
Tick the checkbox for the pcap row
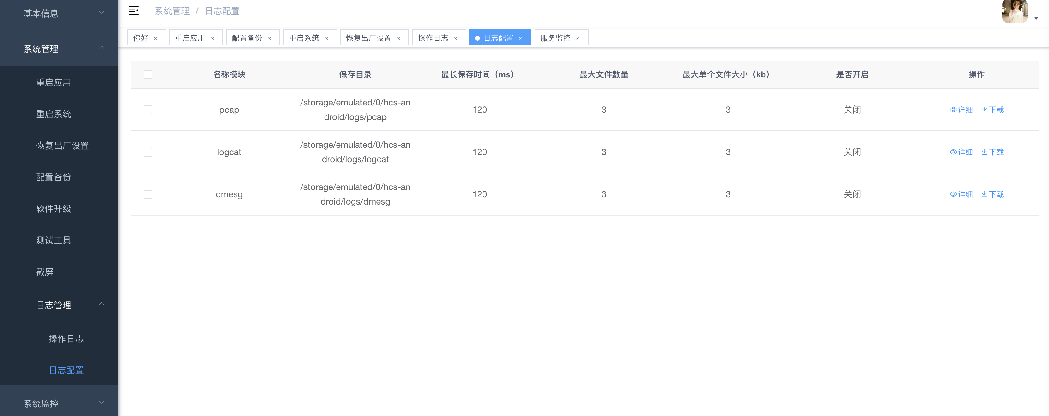tap(148, 110)
